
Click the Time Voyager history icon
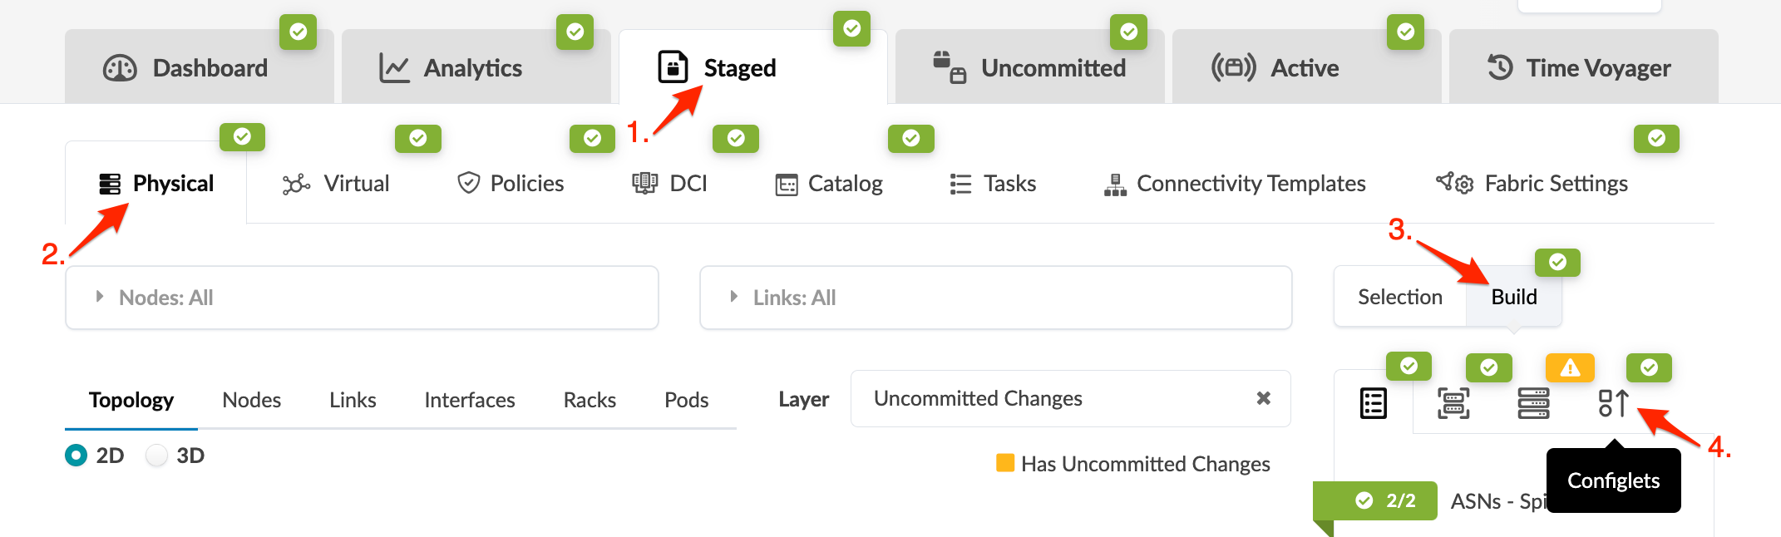coord(1500,67)
